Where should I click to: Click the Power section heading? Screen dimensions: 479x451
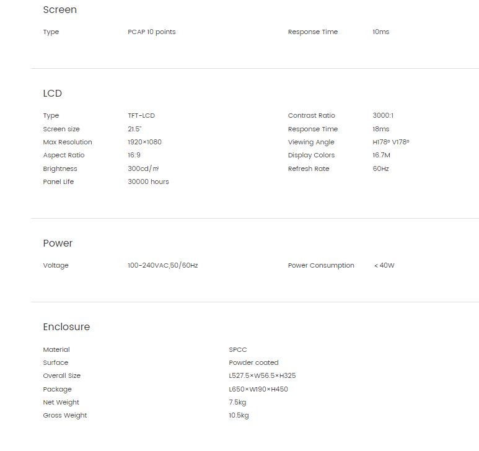58,243
